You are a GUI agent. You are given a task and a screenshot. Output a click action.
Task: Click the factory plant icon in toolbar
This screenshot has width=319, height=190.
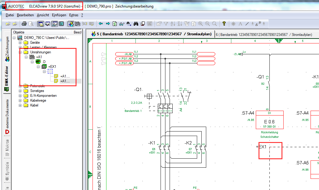click(78, 24)
